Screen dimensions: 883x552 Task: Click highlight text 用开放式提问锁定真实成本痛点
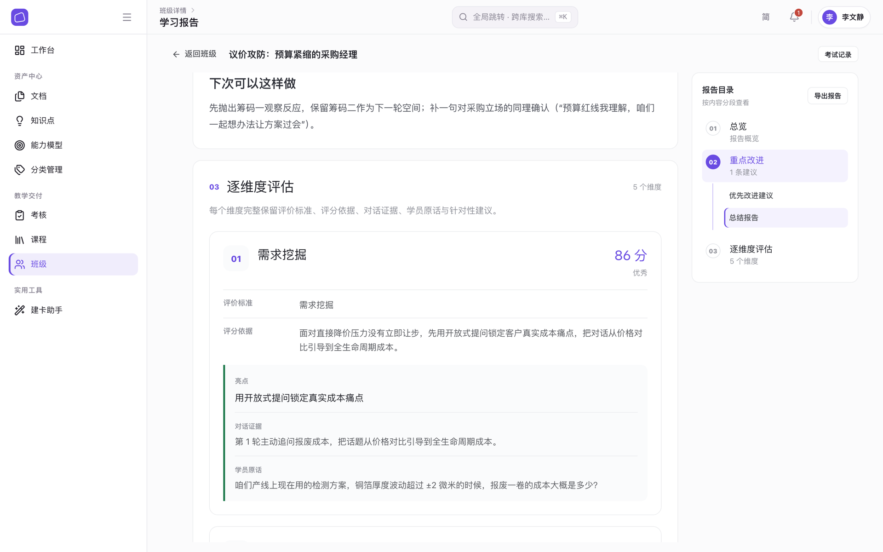click(299, 398)
